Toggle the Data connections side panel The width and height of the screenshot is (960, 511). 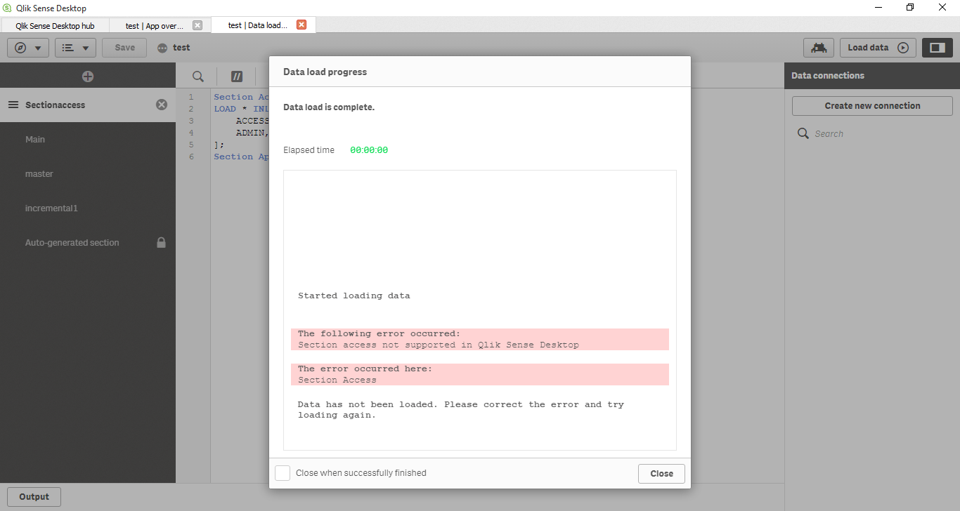pyautogui.click(x=938, y=48)
